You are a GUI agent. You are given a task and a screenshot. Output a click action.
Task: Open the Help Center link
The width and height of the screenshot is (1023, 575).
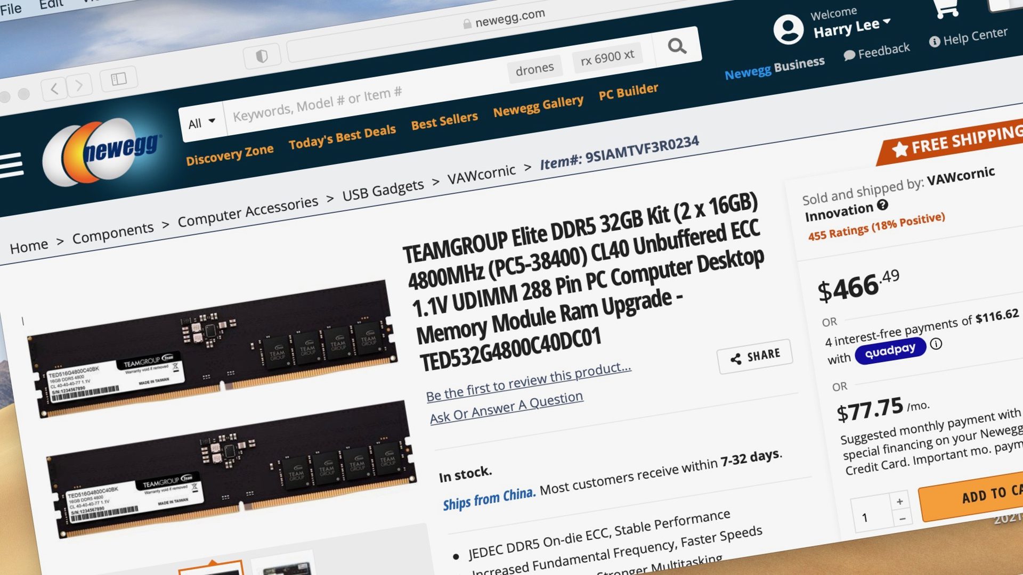[x=968, y=37]
